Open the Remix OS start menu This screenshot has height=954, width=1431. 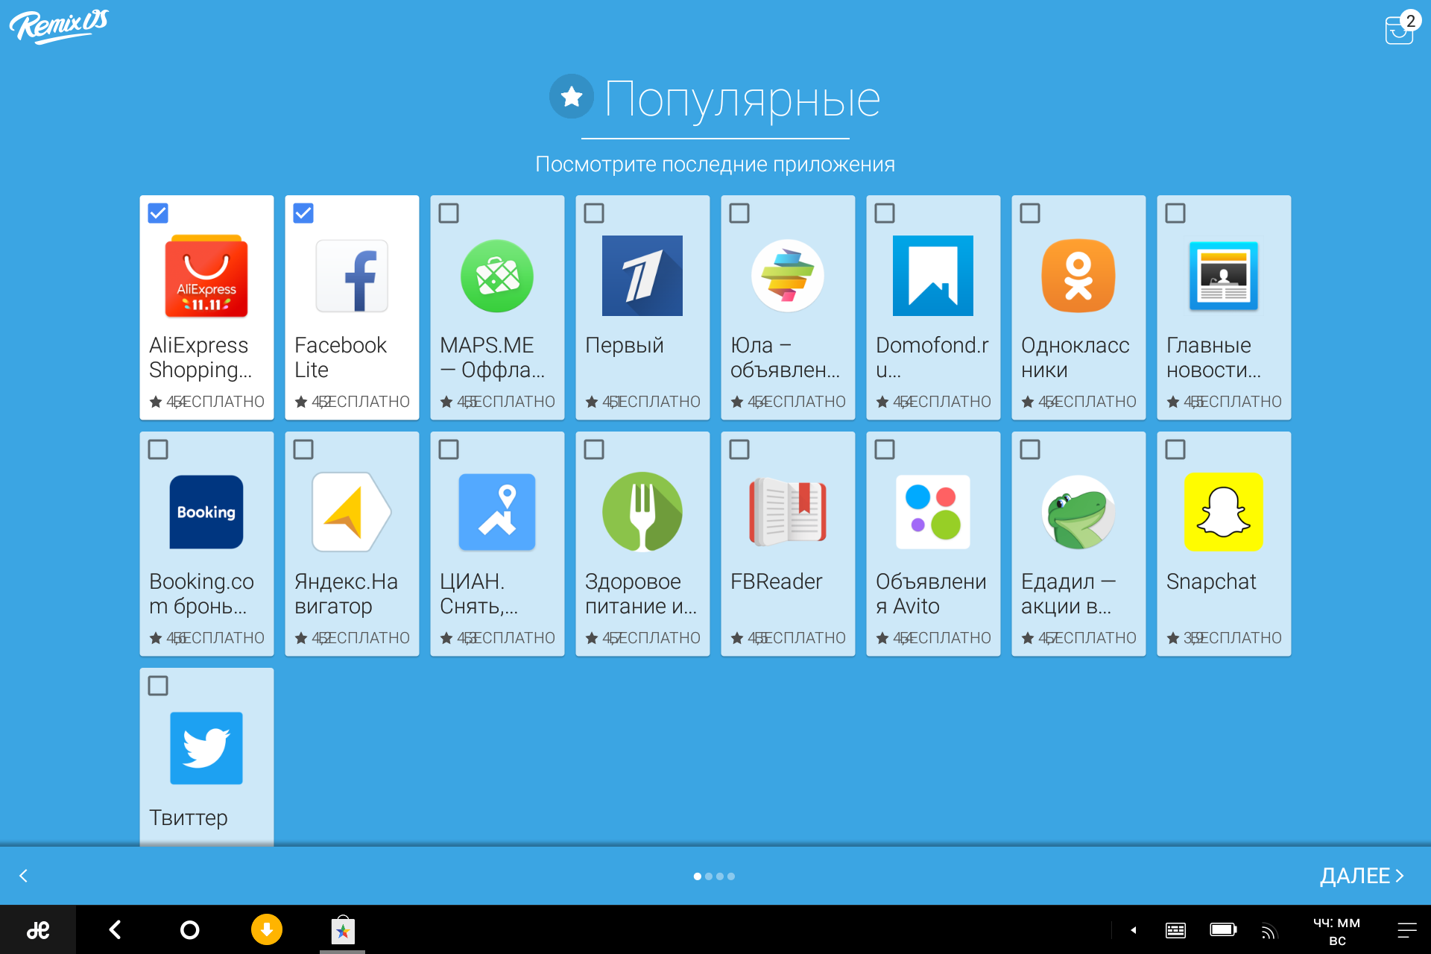38,930
